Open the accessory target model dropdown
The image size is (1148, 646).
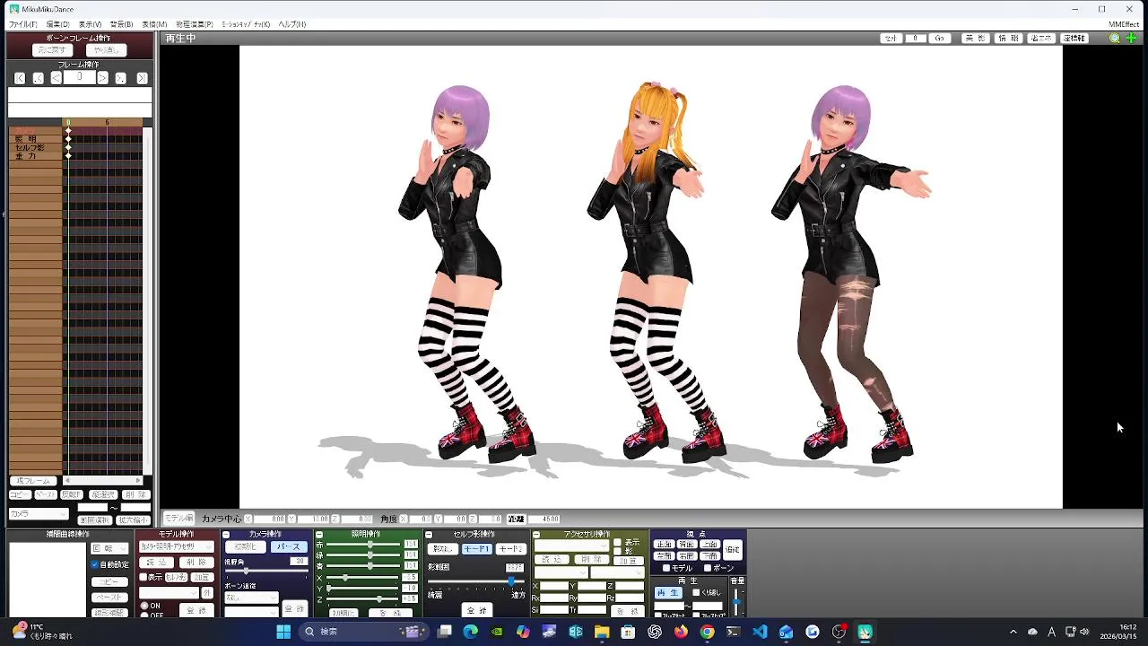(x=561, y=572)
